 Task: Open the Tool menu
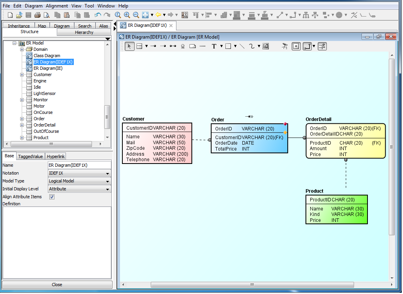click(89, 6)
